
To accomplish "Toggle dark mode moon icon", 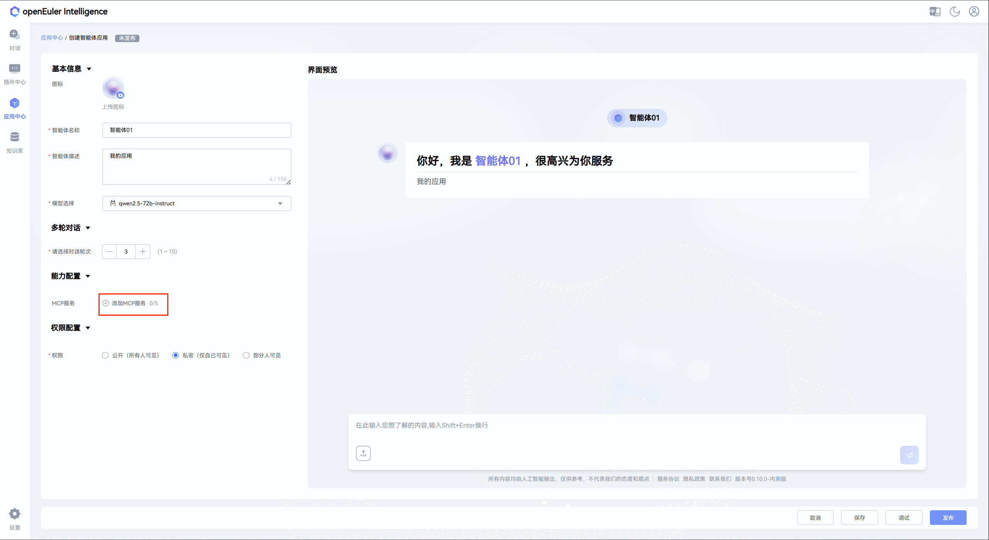I will [955, 12].
